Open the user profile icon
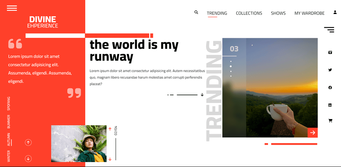 coord(335,12)
